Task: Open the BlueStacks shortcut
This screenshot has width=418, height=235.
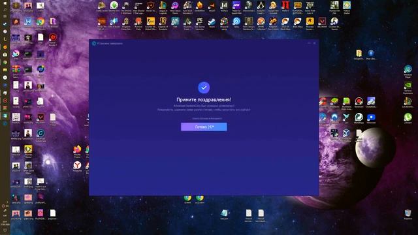Action: click(334, 102)
